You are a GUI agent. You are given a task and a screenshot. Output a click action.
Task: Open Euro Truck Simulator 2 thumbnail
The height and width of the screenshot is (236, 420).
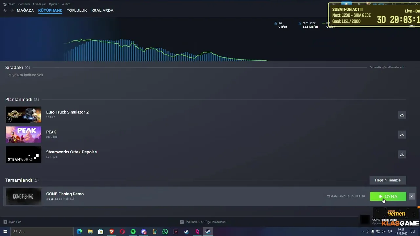click(x=23, y=115)
